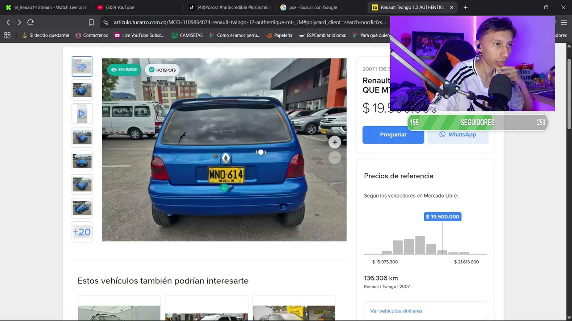The width and height of the screenshot is (572, 321).
Task: Go forward in browser history
Action: coord(19,22)
